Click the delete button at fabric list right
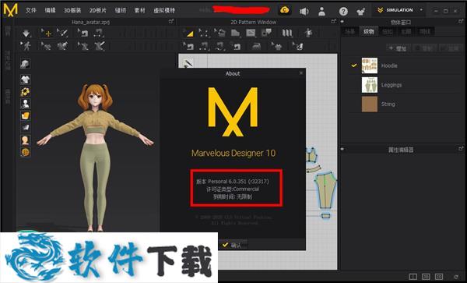 point(451,48)
